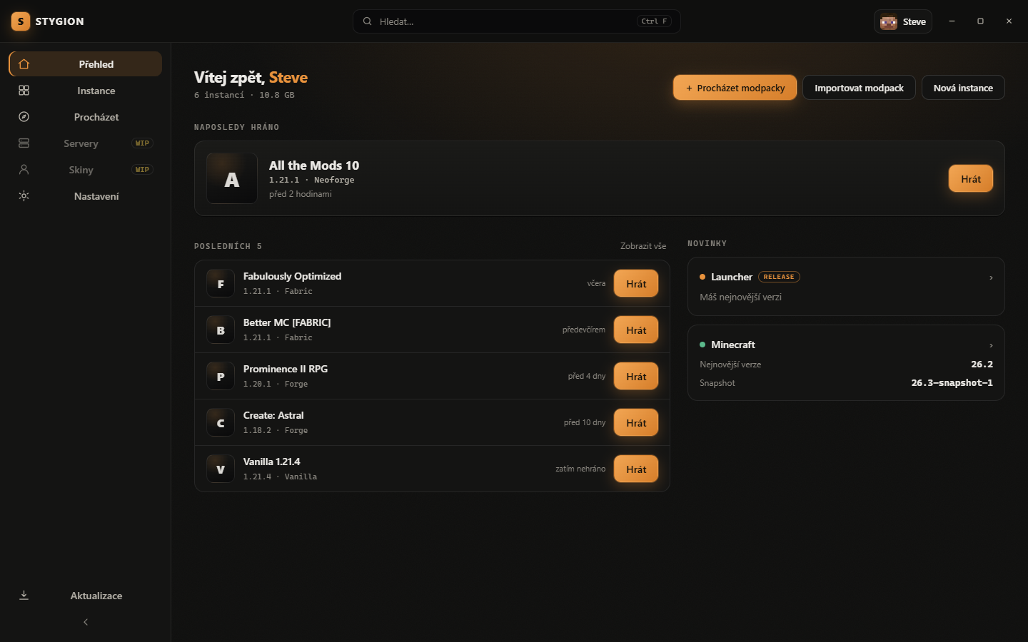Click the Hledat search field
The height and width of the screenshot is (642, 1028).
point(516,21)
